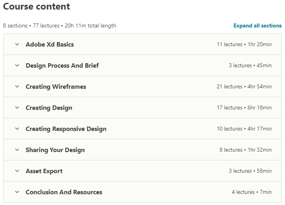285x205 pixels.
Task: Click the 'Course content' heading
Action: click(36, 6)
